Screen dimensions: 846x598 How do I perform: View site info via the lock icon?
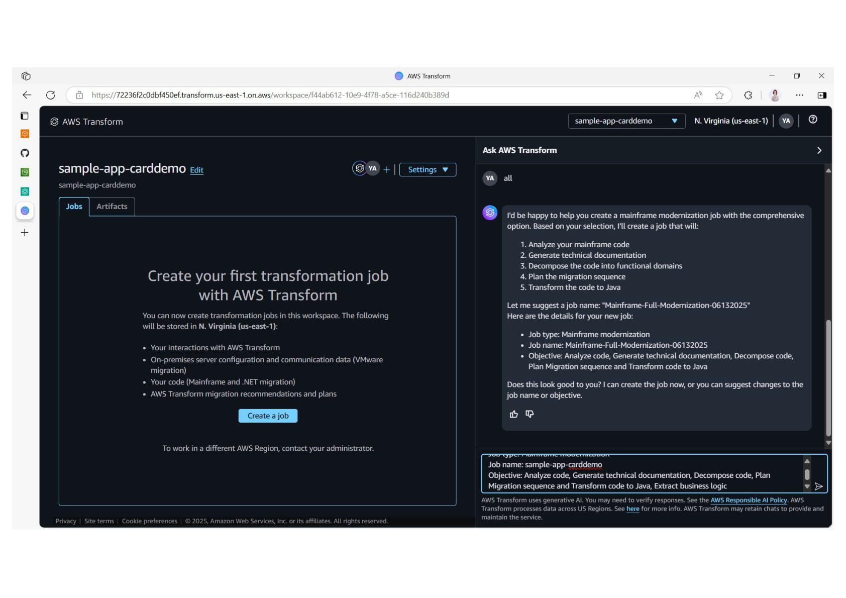79,95
